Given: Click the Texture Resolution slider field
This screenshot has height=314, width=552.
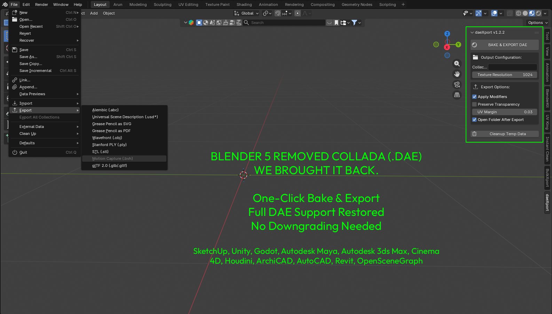Looking at the screenshot, I should pyautogui.click(x=505, y=75).
